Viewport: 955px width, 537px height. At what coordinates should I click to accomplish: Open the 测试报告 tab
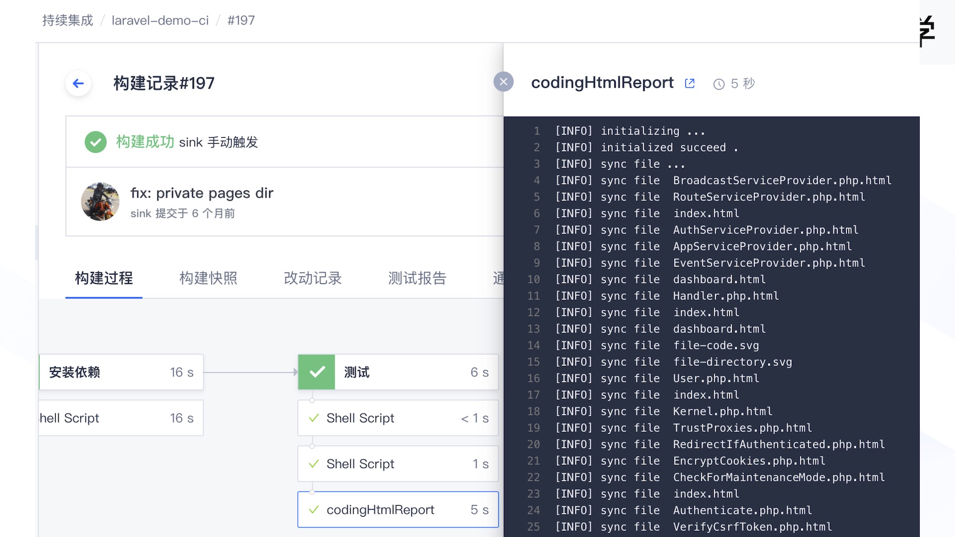417,278
